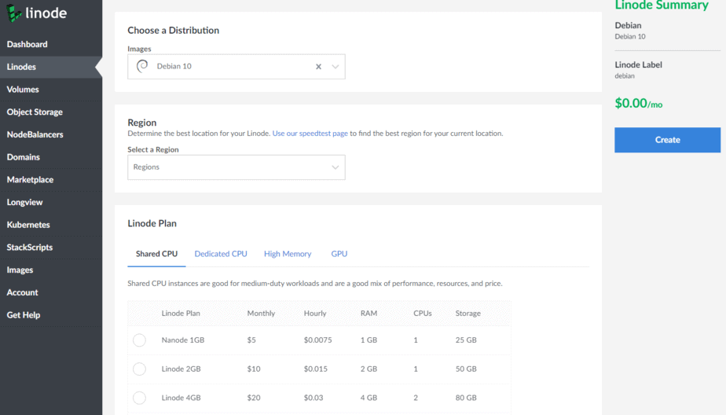Click the Linode logo in sidebar
Viewport: 726px width, 415px height.
[37, 13]
